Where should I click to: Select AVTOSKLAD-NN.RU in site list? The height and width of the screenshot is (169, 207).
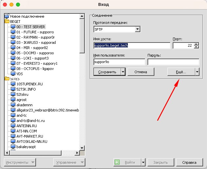point(32,142)
